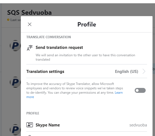Click the translate icon beside Send translation request
155x136 pixels.
pos(30,48)
